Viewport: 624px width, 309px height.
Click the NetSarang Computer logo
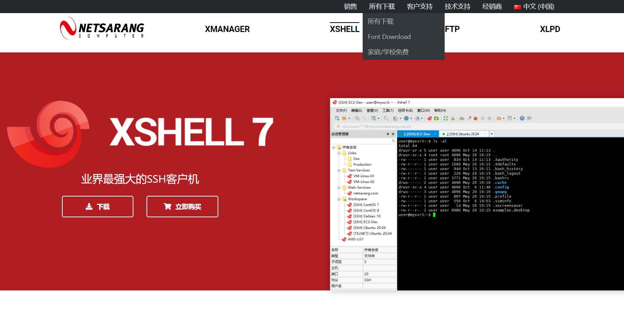(x=102, y=28)
